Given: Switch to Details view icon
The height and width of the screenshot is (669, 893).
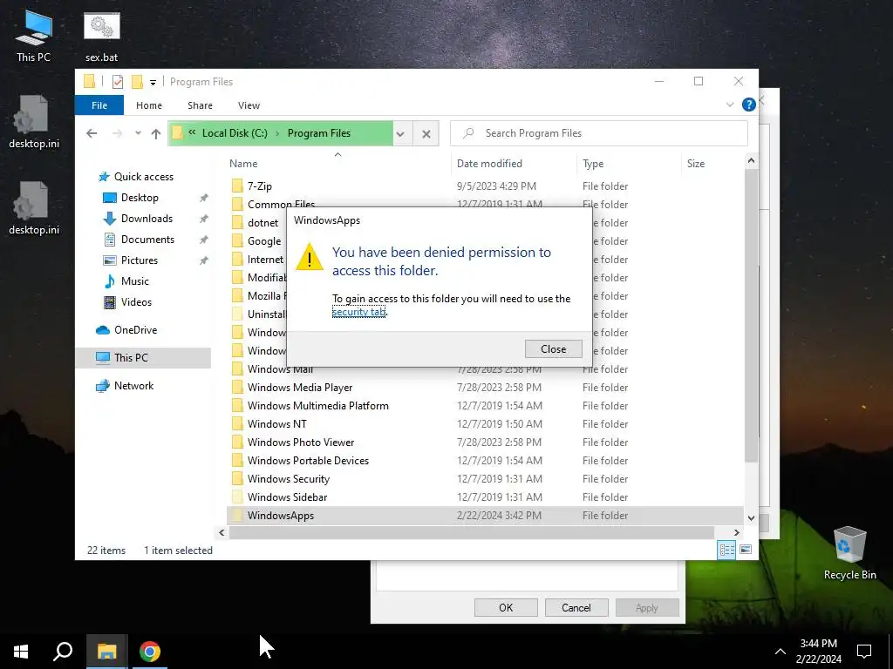Looking at the screenshot, I should tap(726, 550).
